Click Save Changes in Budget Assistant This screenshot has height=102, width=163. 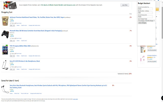coord(142,23)
